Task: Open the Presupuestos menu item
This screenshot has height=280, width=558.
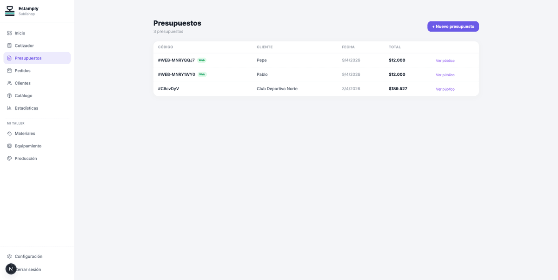Action: 28,58
